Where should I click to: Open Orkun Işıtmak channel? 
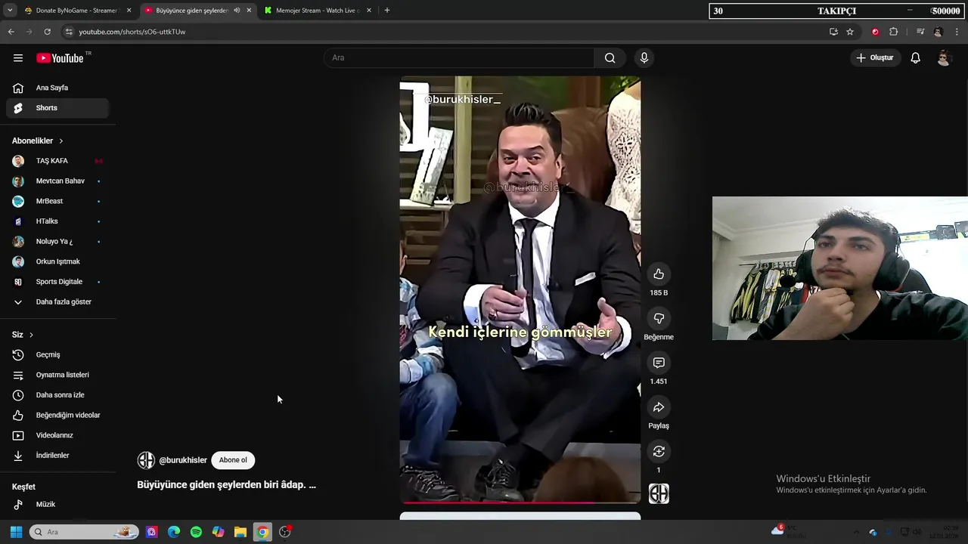(57, 261)
